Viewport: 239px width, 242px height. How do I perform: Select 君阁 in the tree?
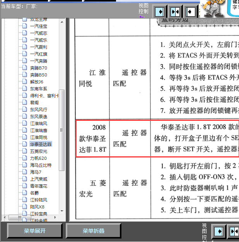coord(34,103)
